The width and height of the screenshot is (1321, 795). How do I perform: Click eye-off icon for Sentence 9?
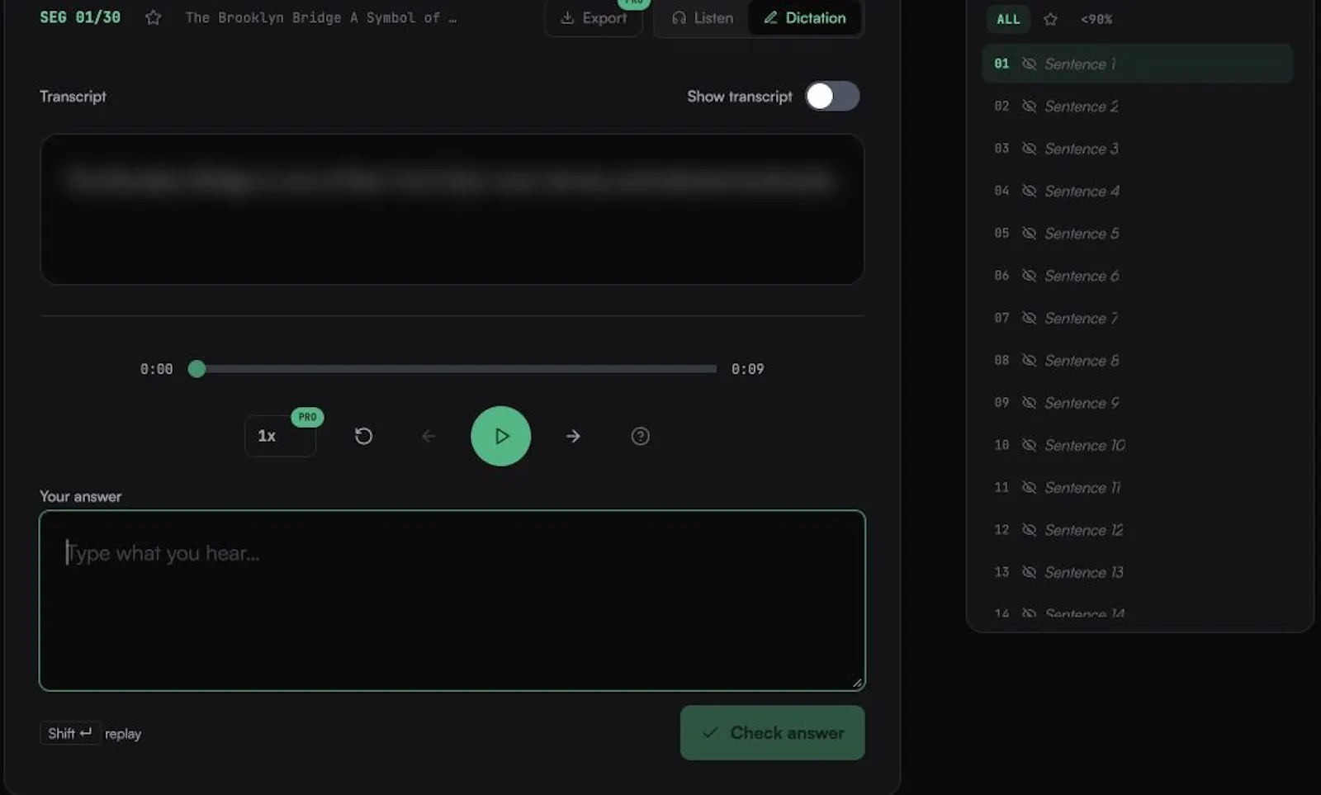click(1029, 403)
